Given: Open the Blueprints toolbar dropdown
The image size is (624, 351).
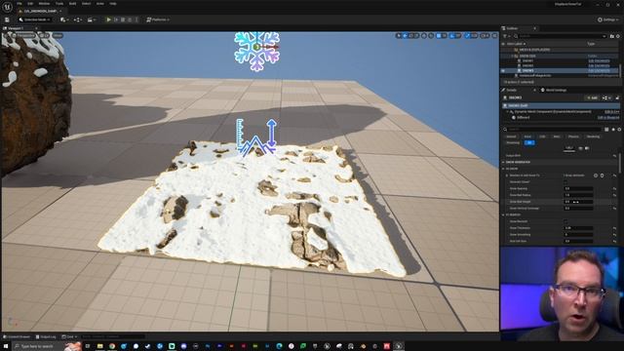Looking at the screenshot, I should [78, 19].
